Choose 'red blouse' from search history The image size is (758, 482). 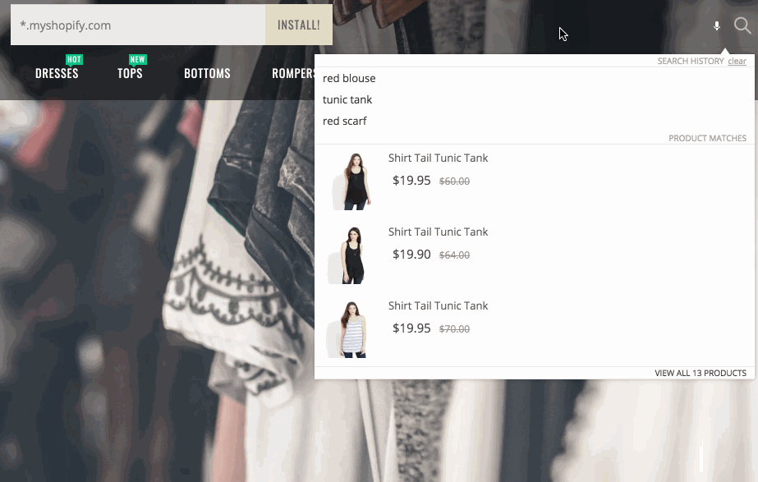(349, 79)
